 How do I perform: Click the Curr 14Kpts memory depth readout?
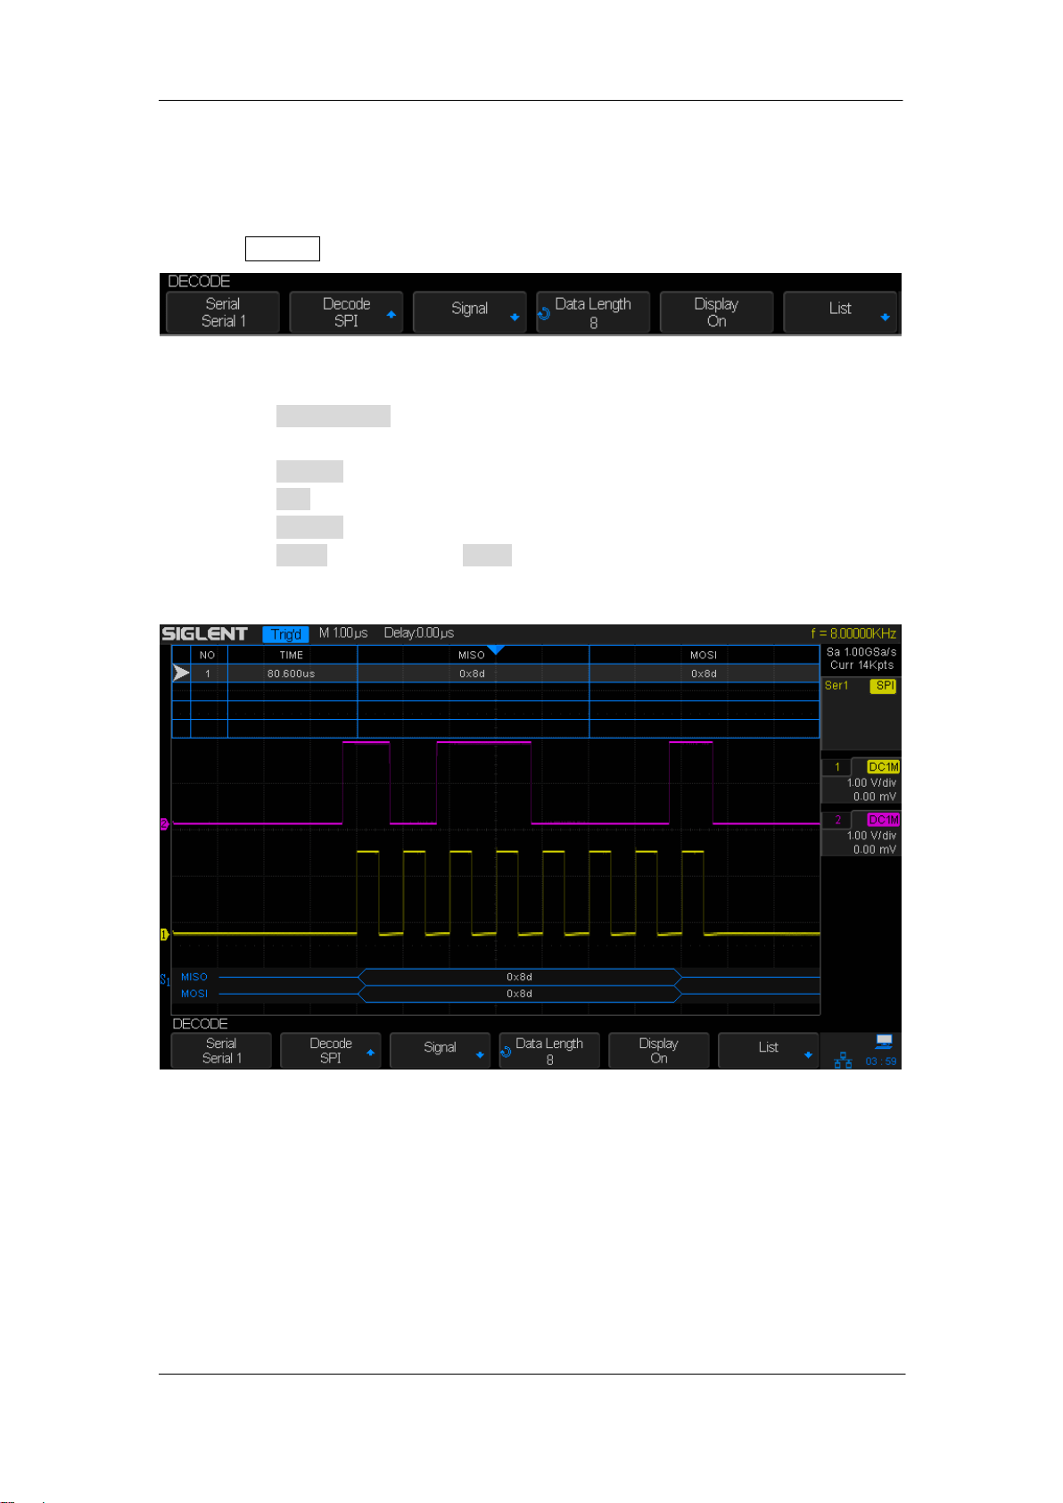coord(861,665)
